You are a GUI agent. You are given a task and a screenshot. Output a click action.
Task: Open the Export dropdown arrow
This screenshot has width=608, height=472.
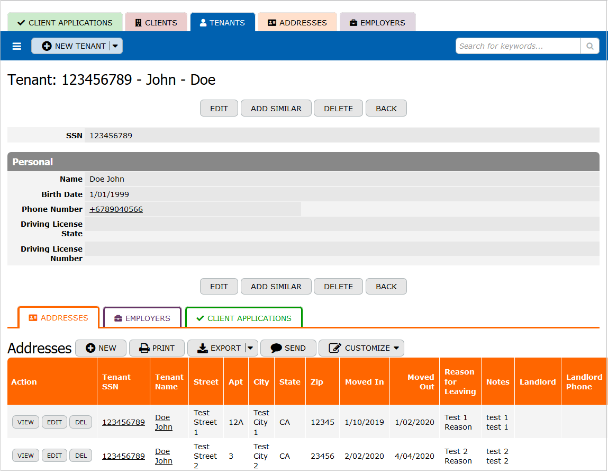click(250, 348)
